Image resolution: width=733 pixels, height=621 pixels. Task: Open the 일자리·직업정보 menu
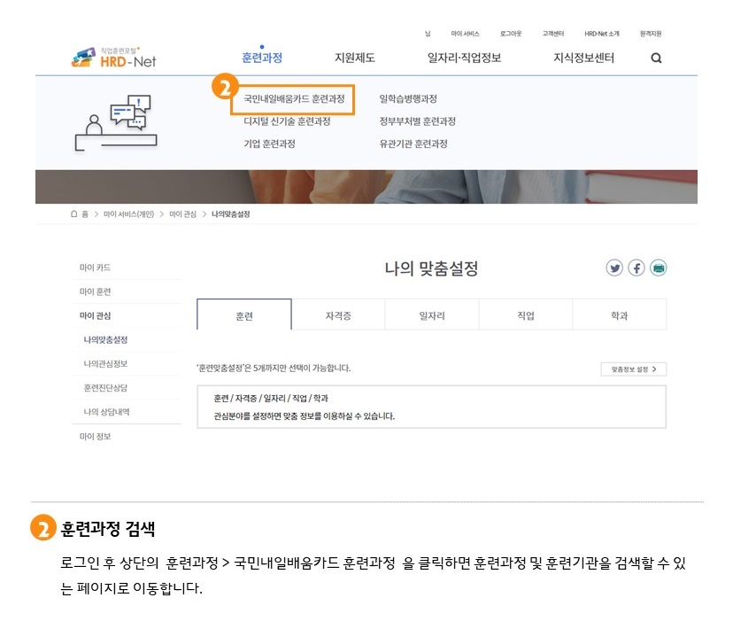pyautogui.click(x=464, y=58)
